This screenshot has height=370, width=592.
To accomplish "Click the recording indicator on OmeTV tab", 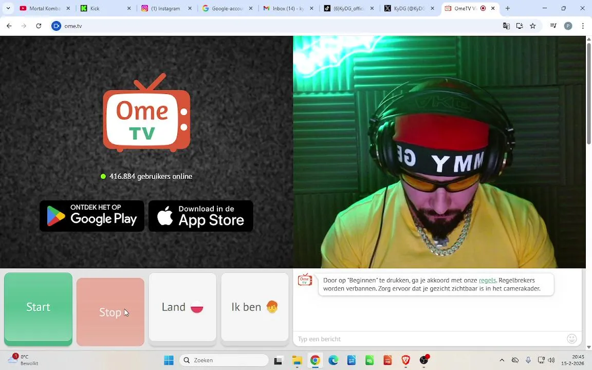I will (483, 8).
